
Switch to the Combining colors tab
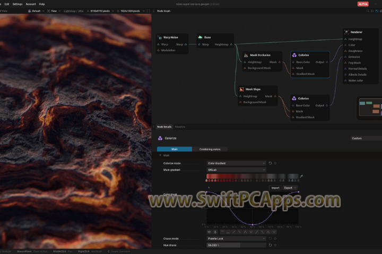tap(210, 149)
